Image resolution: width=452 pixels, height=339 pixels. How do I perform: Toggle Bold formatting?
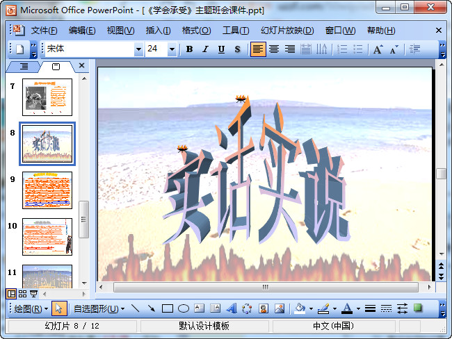189,49
